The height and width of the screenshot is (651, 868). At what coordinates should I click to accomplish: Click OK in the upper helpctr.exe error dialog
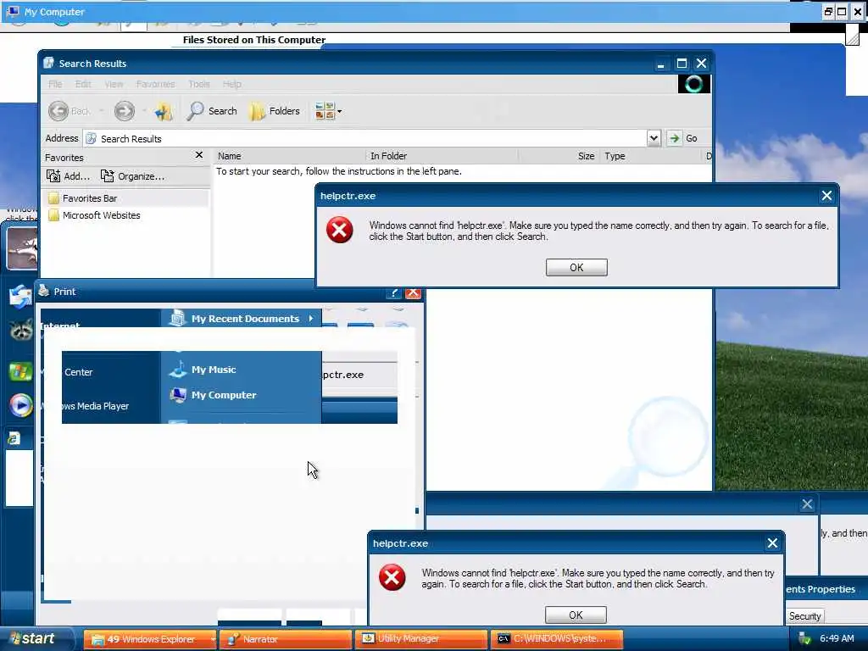576,267
